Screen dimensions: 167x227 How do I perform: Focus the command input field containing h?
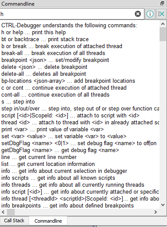(67, 14)
